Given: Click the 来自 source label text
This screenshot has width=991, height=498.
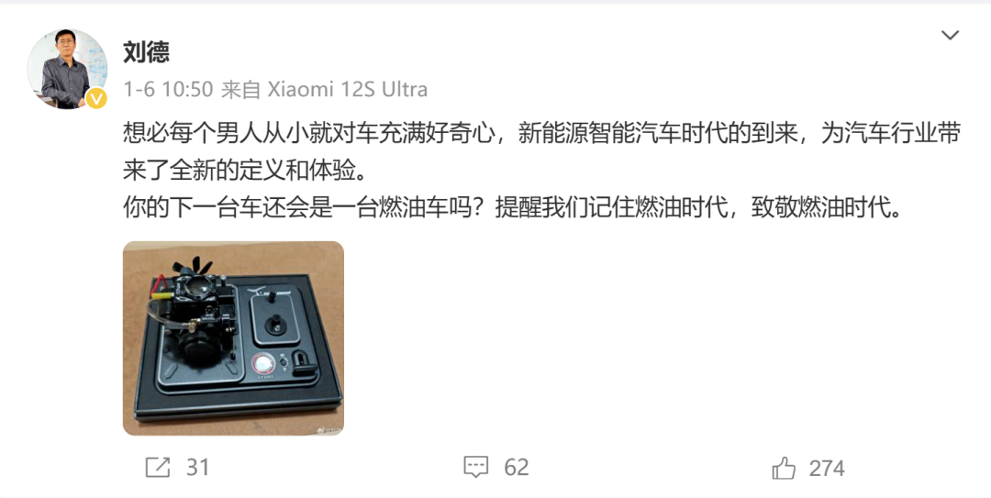Looking at the screenshot, I should [240, 89].
